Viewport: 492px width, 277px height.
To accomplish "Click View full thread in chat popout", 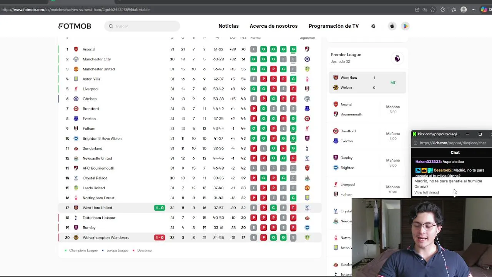I will pyautogui.click(x=426, y=192).
